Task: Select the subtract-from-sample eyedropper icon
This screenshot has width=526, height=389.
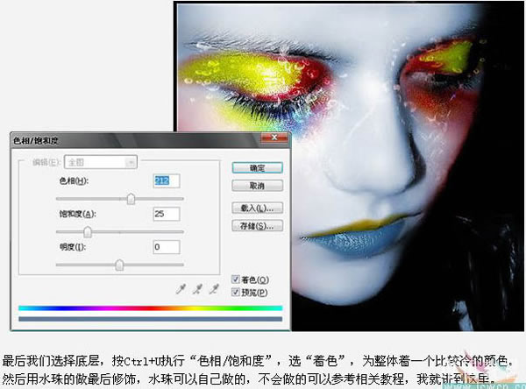Action: click(214, 289)
